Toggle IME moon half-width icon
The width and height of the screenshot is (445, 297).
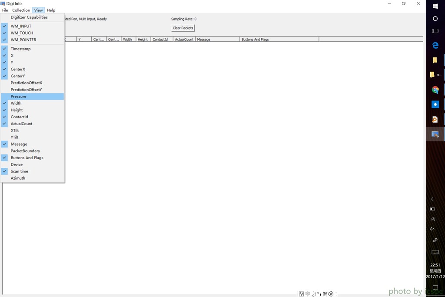(x=314, y=294)
